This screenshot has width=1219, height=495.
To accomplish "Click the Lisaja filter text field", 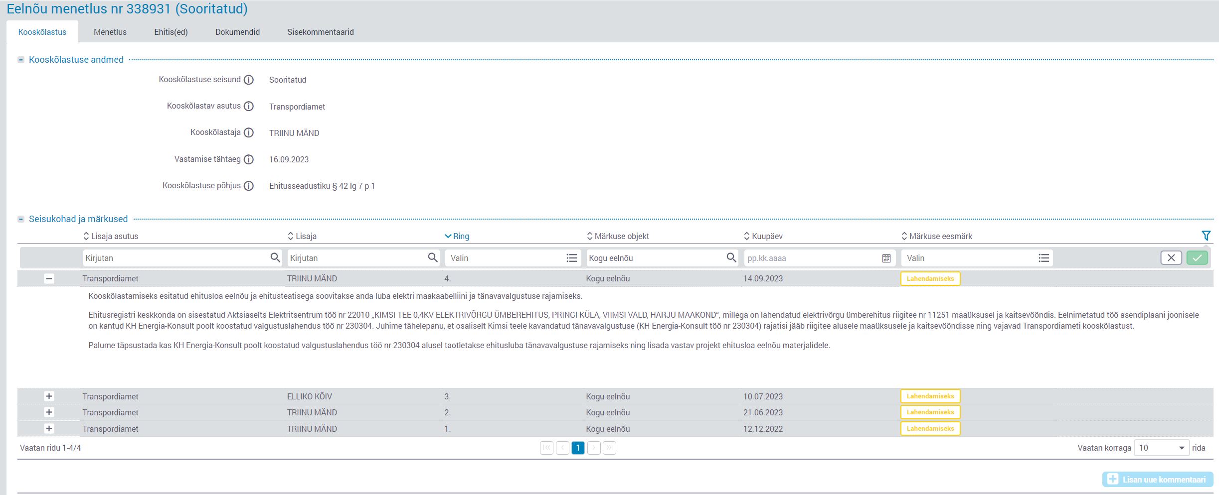I will pos(356,258).
